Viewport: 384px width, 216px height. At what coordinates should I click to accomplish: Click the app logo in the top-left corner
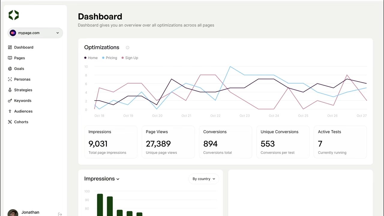[x=13, y=15]
